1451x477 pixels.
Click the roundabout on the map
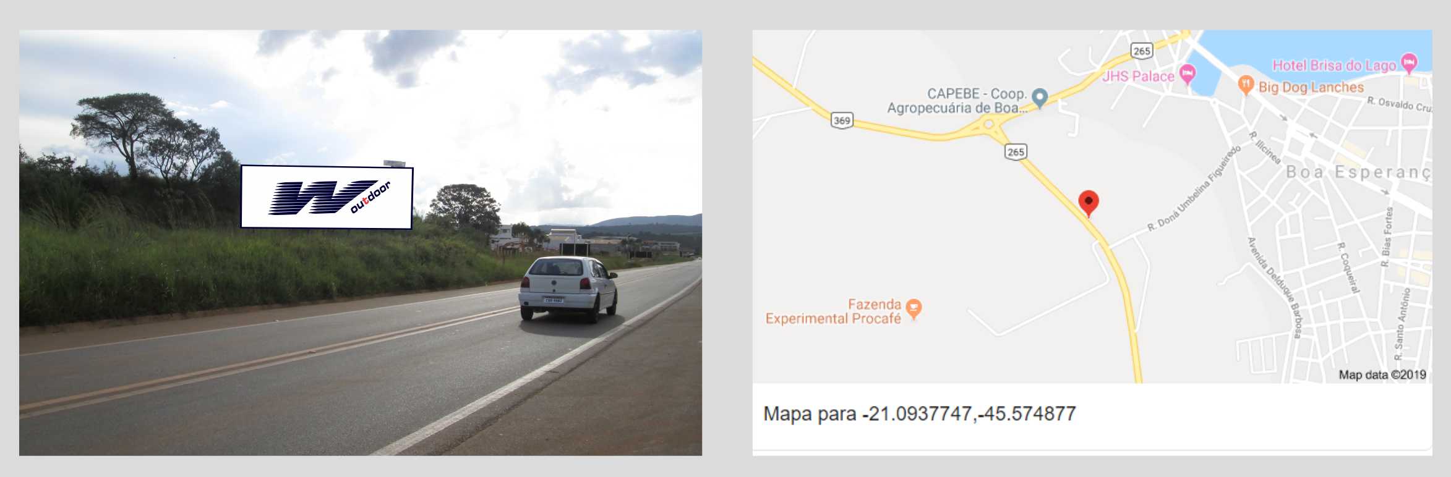[x=989, y=125]
